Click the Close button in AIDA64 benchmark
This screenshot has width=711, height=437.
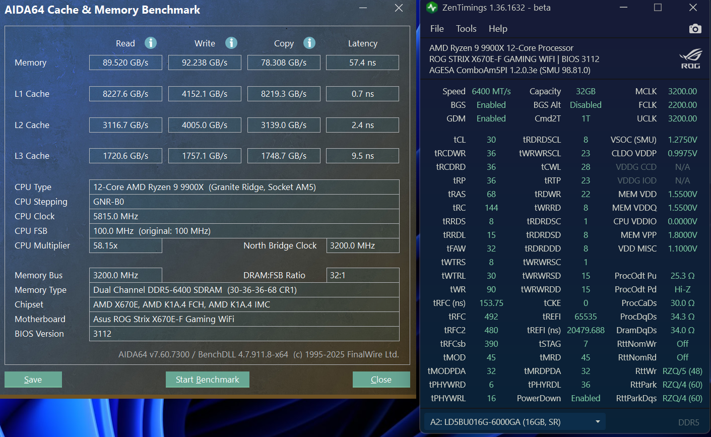point(381,380)
